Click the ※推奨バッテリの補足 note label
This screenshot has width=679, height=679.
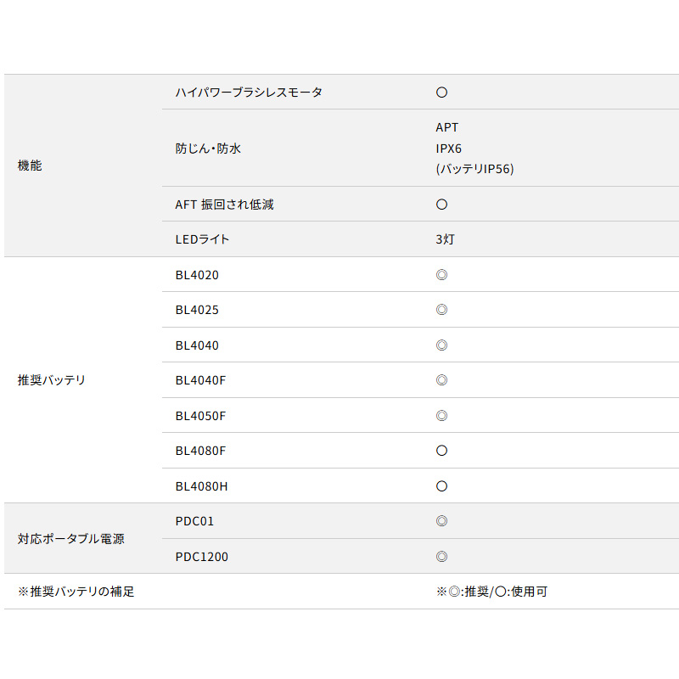(76, 592)
